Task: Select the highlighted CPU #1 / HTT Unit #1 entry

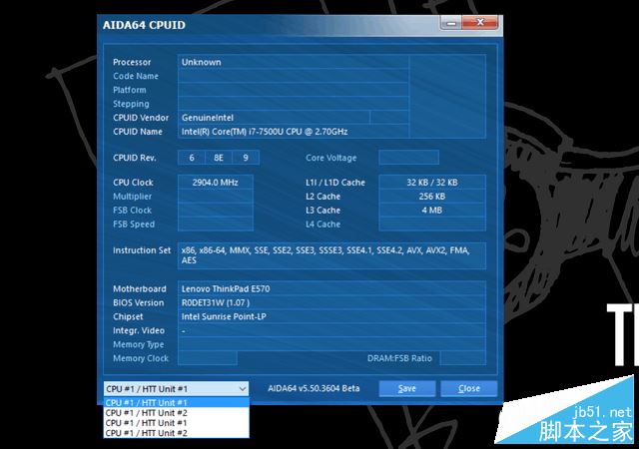Action: click(176, 402)
